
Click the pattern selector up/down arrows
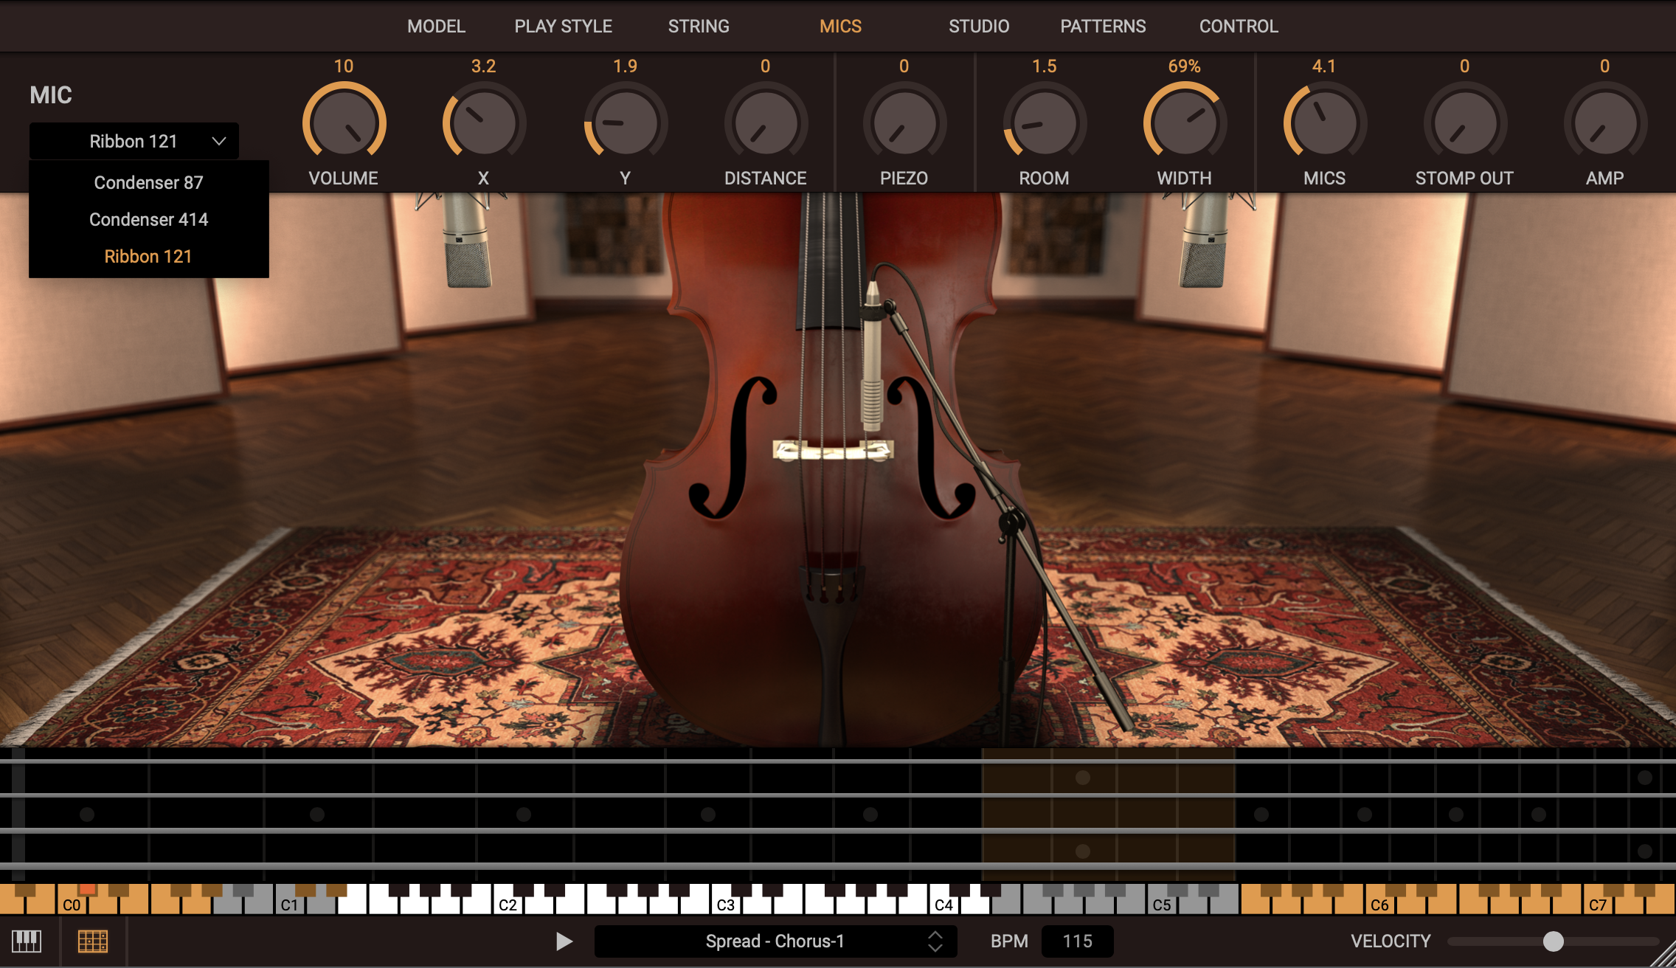click(935, 941)
